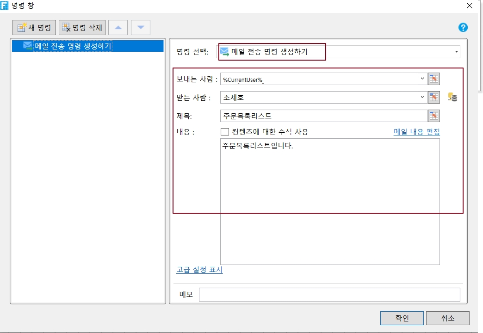Click into the 메모 input field
Image resolution: width=483 pixels, height=333 pixels.
click(329, 295)
